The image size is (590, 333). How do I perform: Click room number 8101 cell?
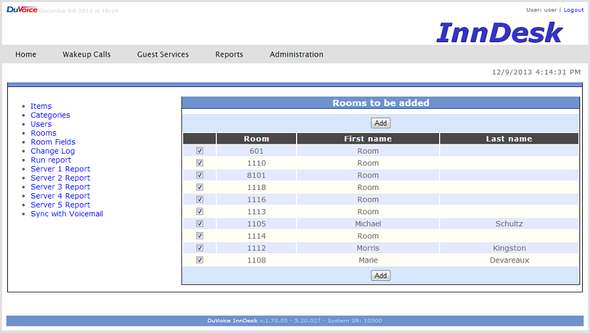[256, 175]
